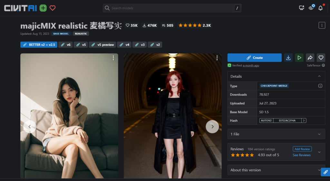
Task: Open the model options three-dot menu
Action: point(322,25)
